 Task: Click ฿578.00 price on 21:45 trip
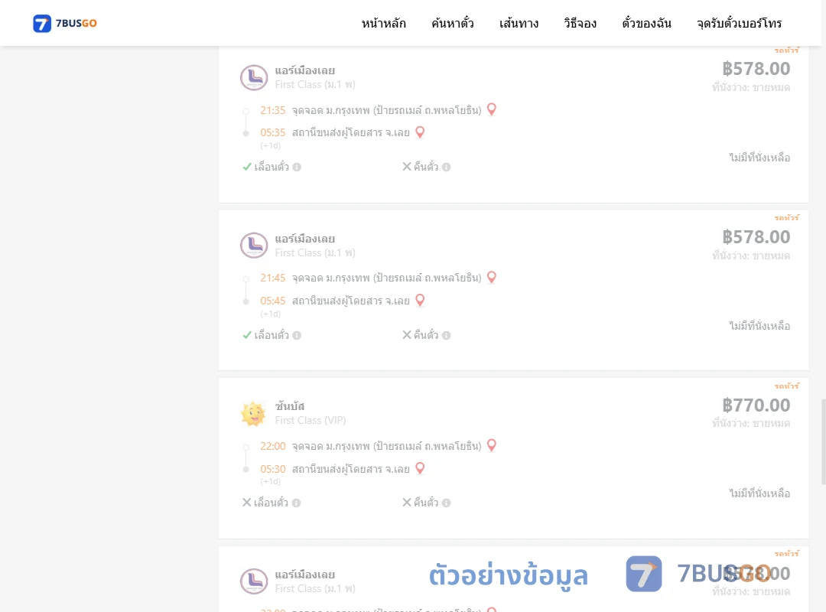[x=756, y=237]
